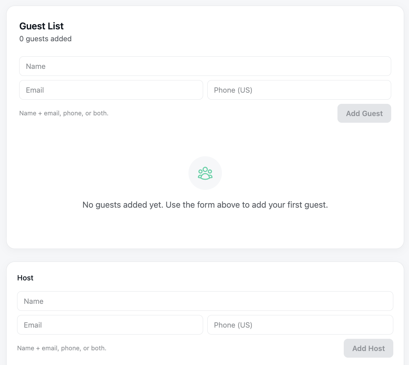
Task: Click blank area left of the Add Host button
Action: tap(223, 348)
